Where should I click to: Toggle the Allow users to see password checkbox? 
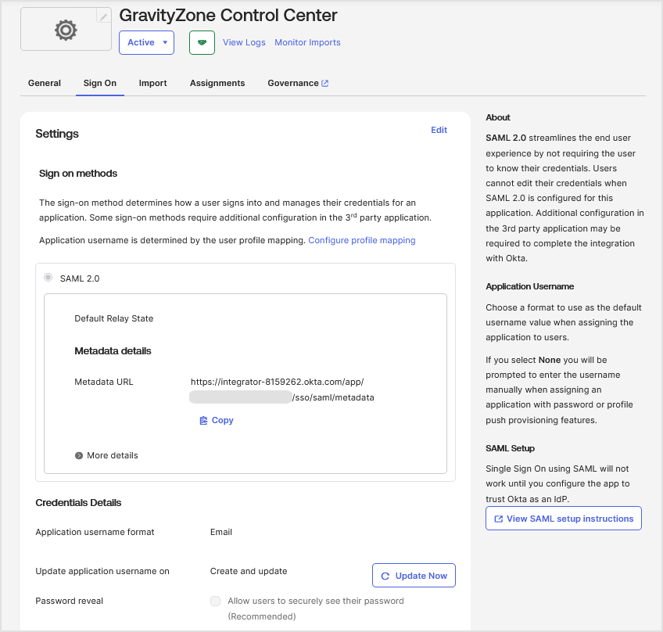click(x=215, y=601)
